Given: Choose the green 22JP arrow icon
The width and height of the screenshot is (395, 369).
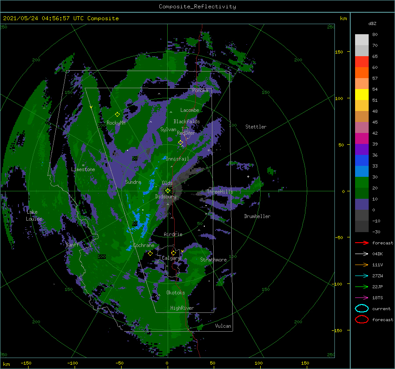Looking at the screenshot, I should point(362,287).
